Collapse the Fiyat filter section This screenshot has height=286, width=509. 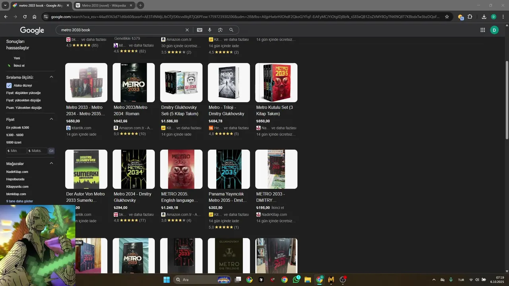(51, 119)
